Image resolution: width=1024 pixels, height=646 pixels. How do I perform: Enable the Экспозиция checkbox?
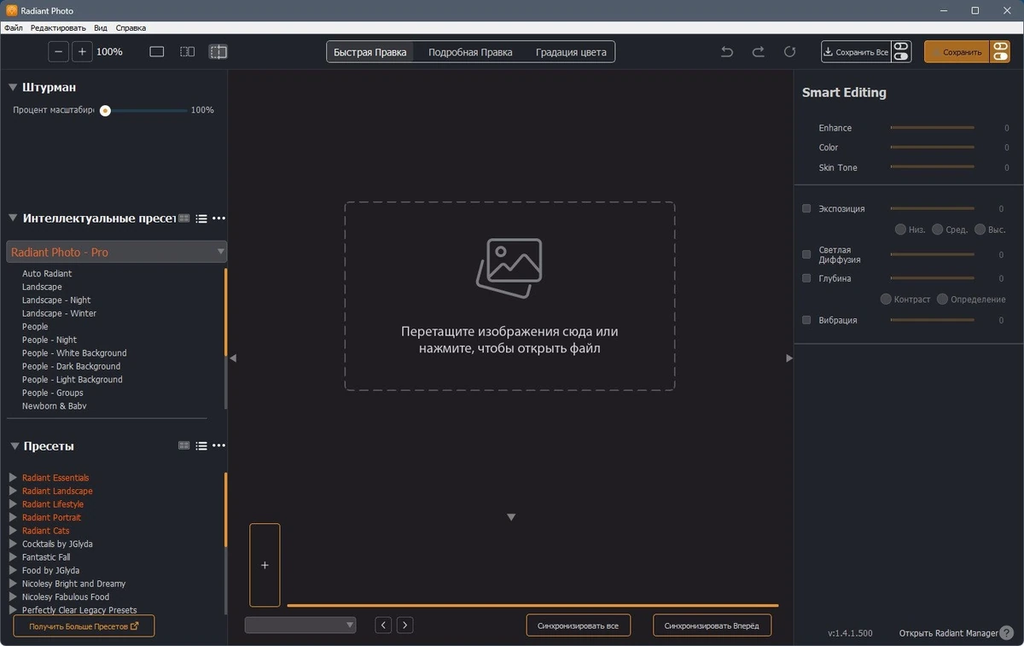pyautogui.click(x=806, y=208)
